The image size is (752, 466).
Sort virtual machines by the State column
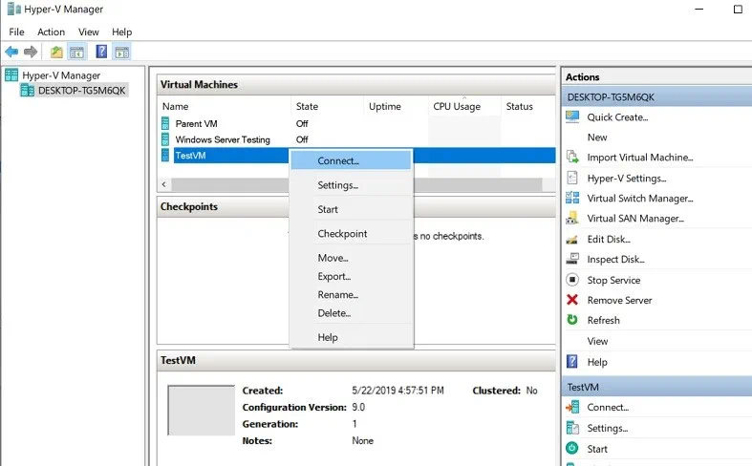pos(308,107)
